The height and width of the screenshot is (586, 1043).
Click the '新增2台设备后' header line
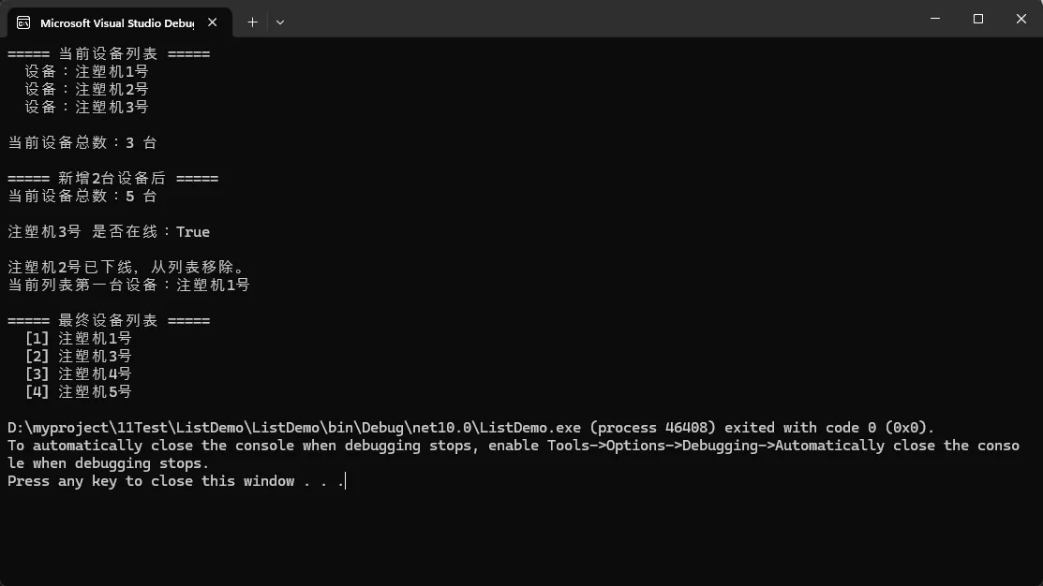pos(112,178)
